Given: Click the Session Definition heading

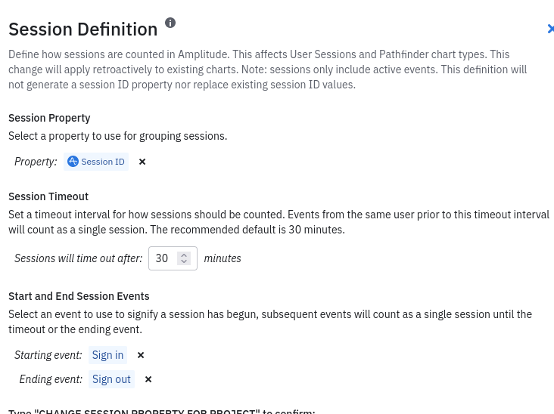Looking at the screenshot, I should [83, 29].
